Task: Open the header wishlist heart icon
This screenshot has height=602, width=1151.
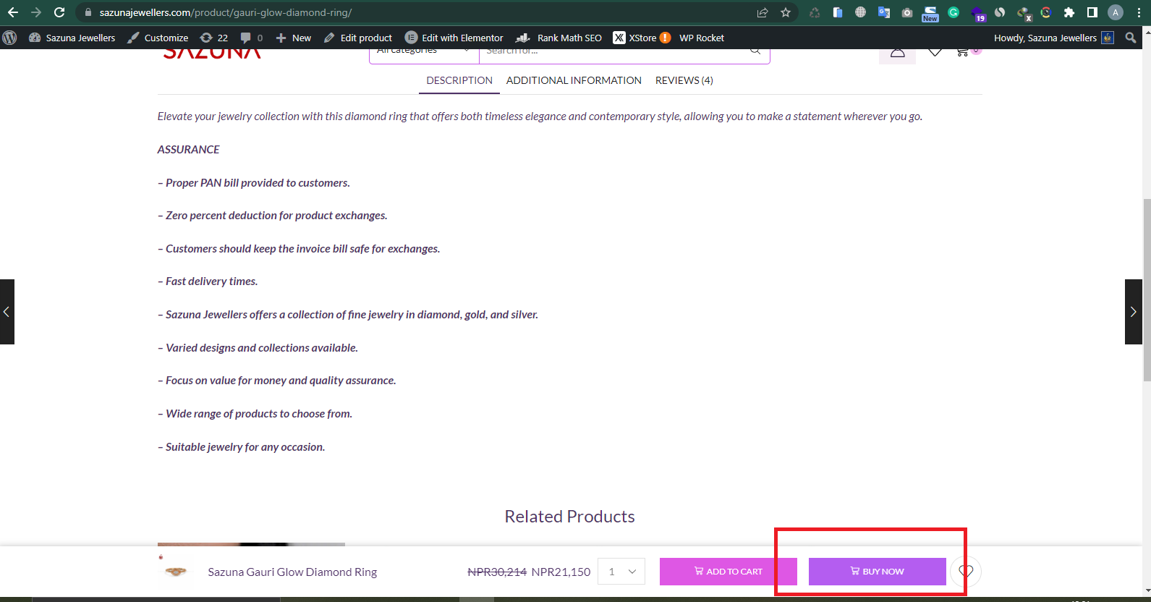Action: (935, 51)
